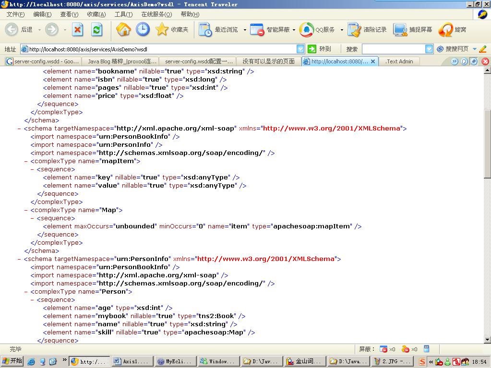
Task: Switch to Java Blog 精粹 tab
Action: click(x=120, y=61)
